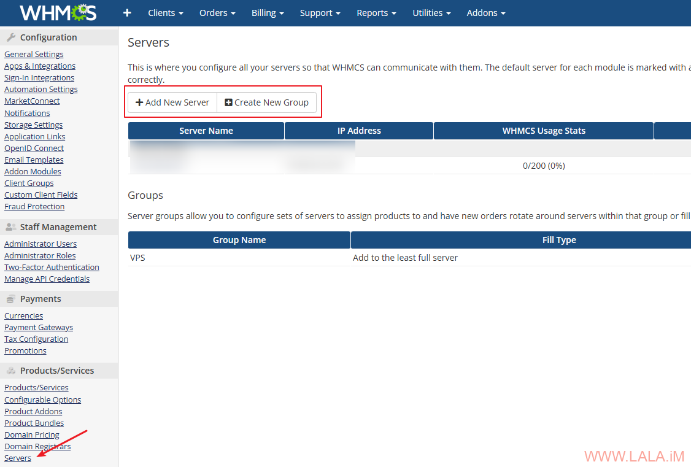Expand the Utilities dropdown
This screenshot has width=691, height=467.
431,13
